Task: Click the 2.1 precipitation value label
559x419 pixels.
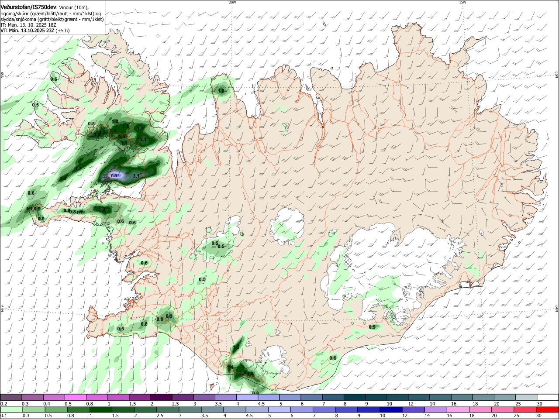Action: 143,139
